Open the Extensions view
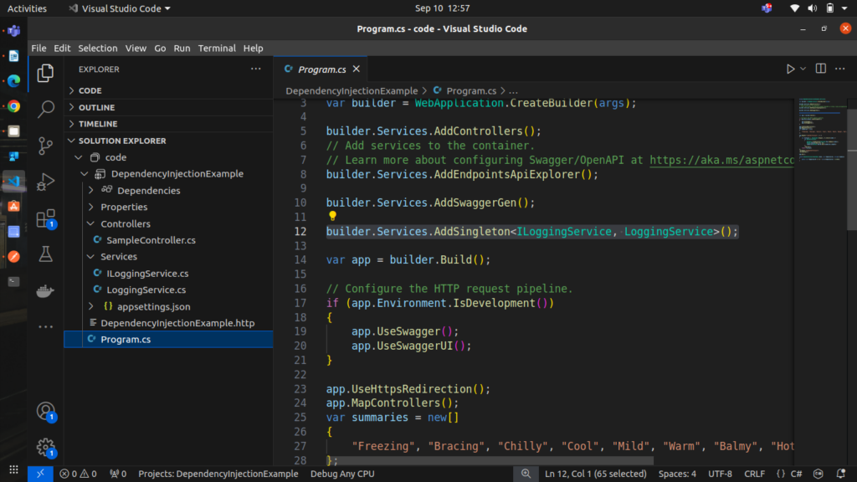The height and width of the screenshot is (482, 857). (46, 218)
